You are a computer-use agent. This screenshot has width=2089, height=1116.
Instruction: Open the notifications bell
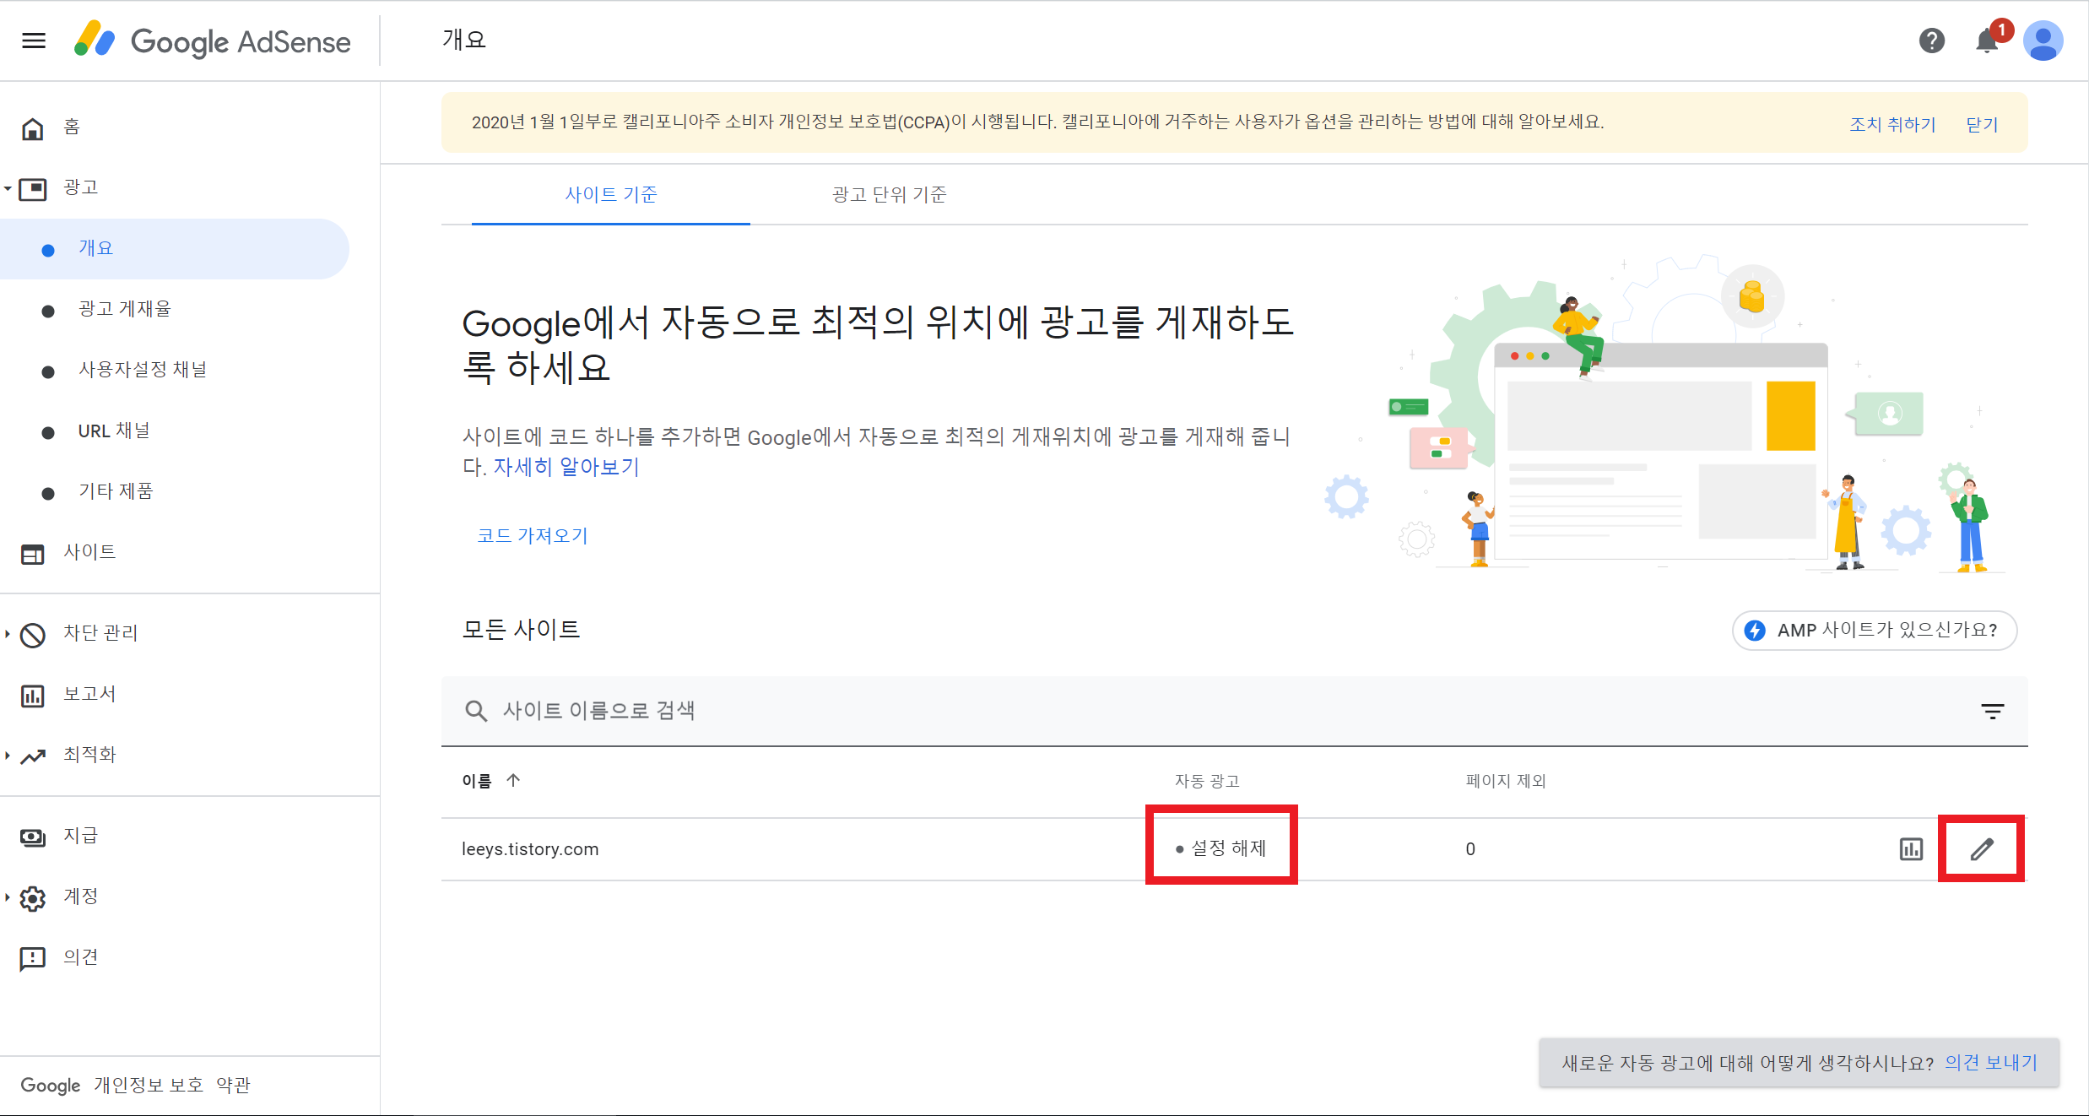(1987, 41)
